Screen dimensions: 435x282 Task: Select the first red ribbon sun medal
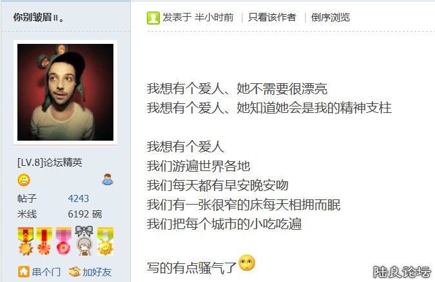(x=26, y=241)
